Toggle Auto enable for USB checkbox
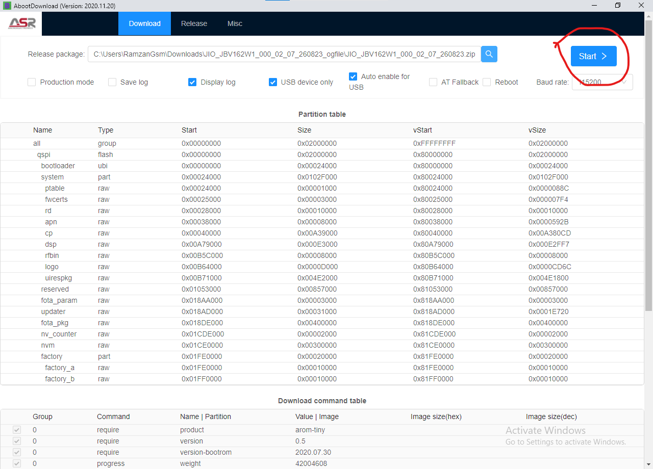 353,76
